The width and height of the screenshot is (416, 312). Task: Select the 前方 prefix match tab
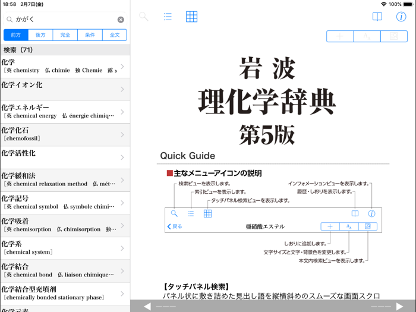pos(15,34)
